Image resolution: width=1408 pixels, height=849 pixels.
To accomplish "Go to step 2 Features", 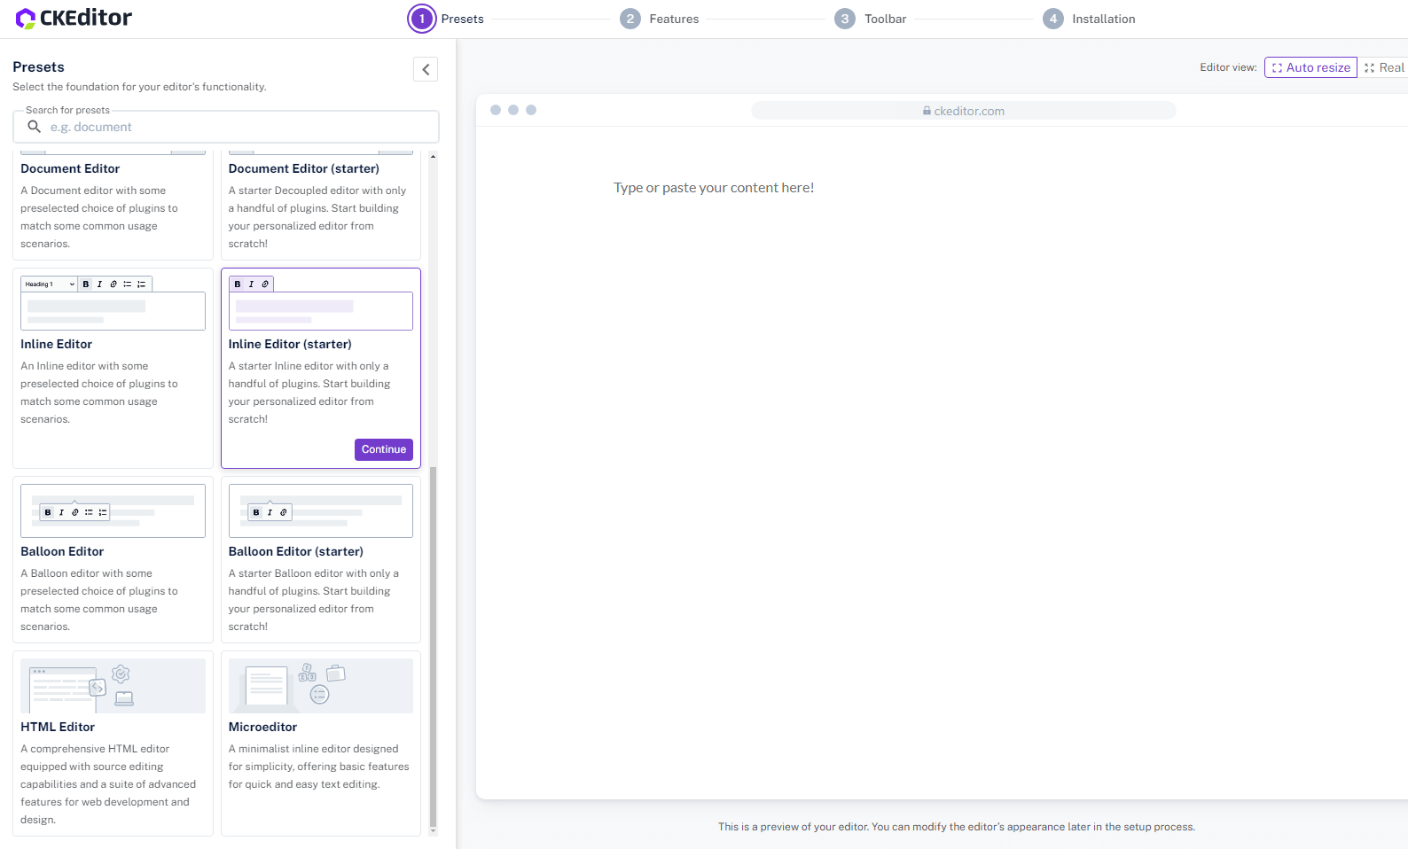I will 660,19.
